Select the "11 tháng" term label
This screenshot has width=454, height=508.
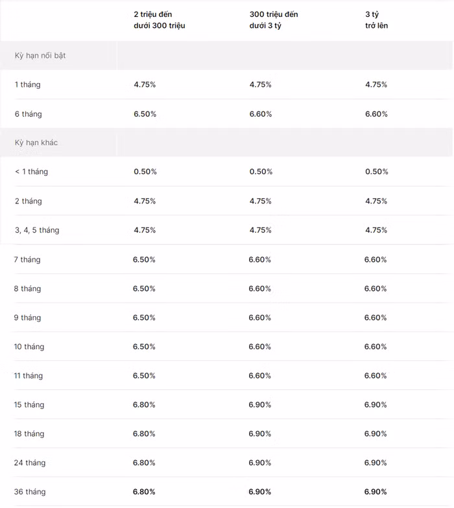(28, 376)
